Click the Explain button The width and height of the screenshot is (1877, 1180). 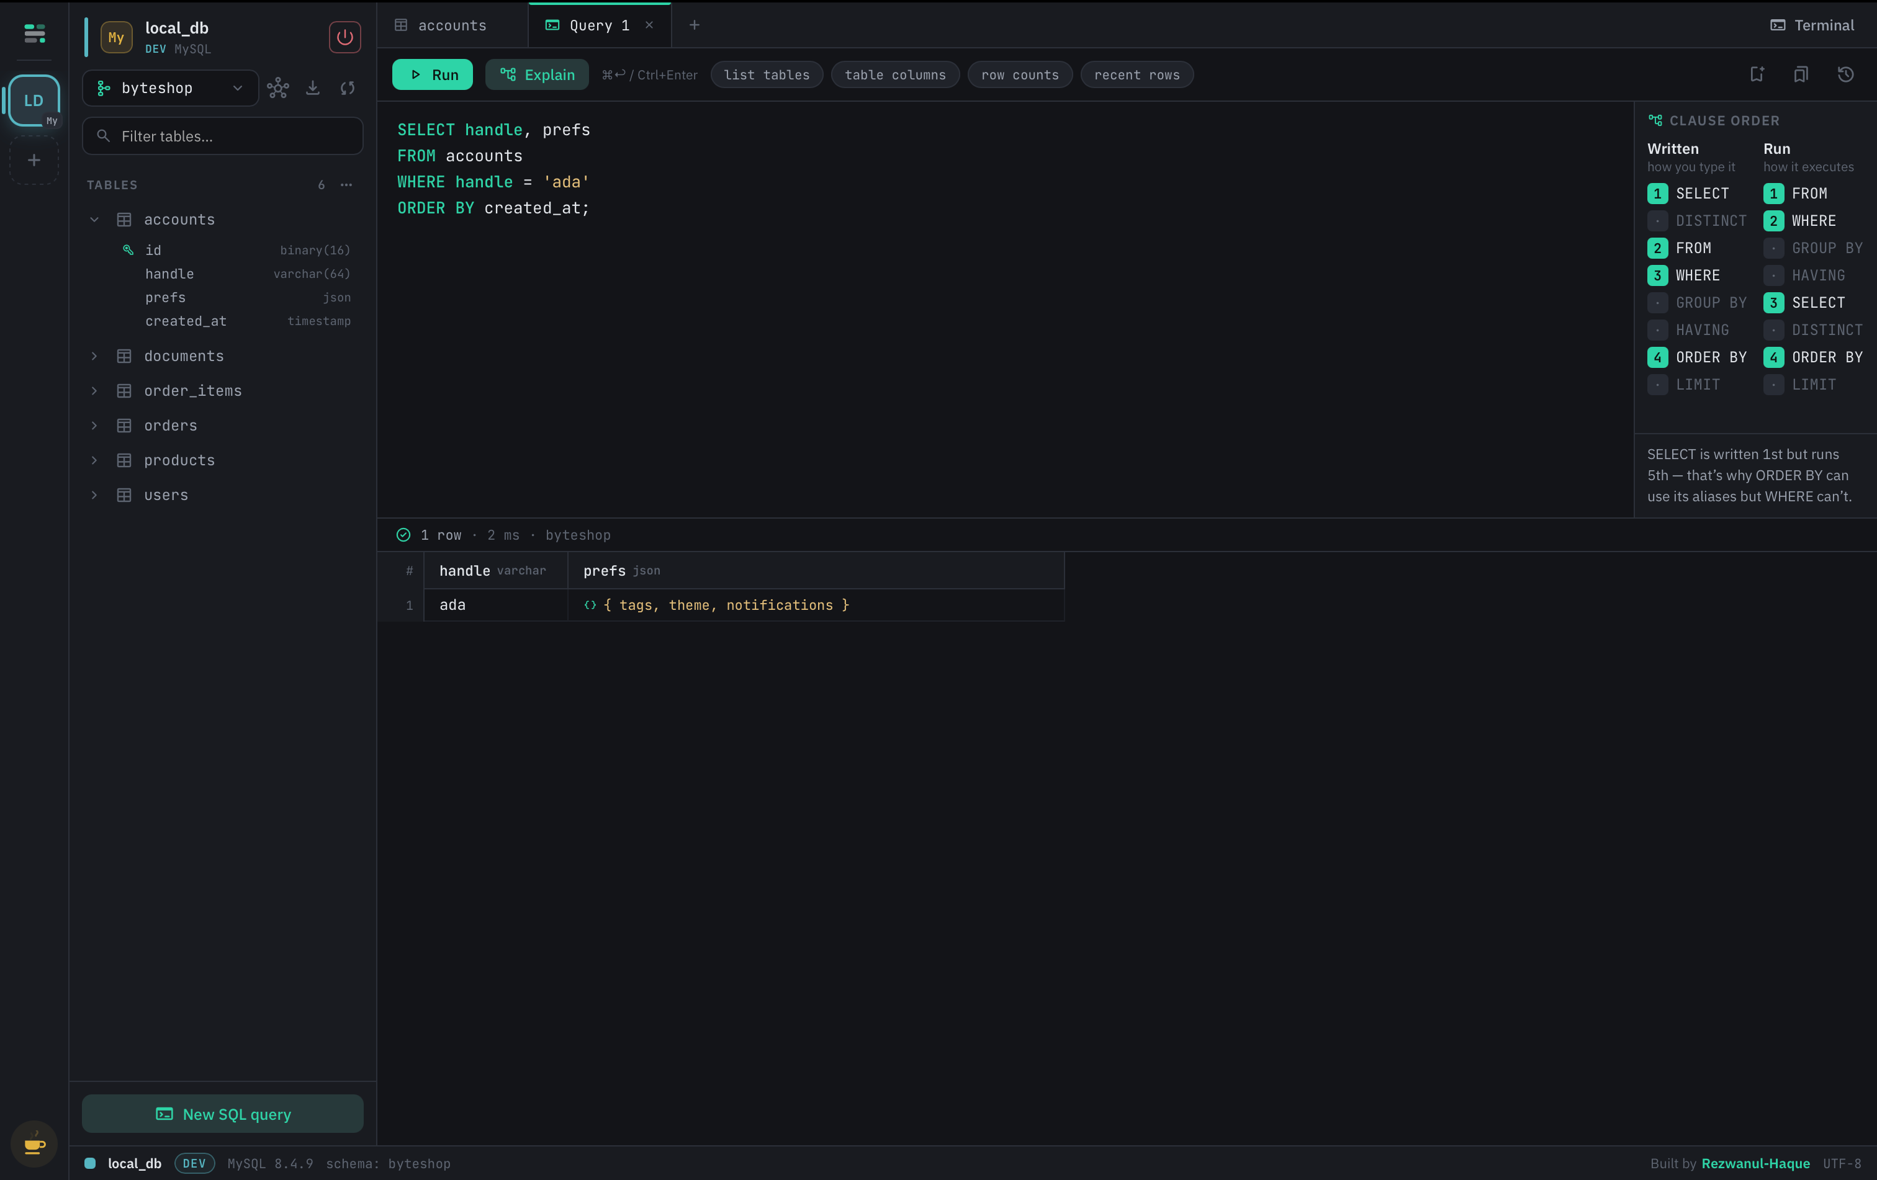(x=537, y=75)
